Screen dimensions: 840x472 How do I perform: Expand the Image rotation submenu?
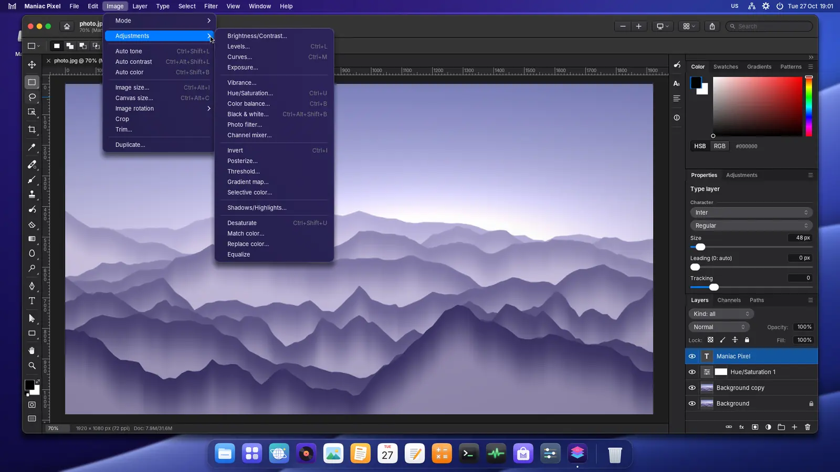[x=160, y=109]
